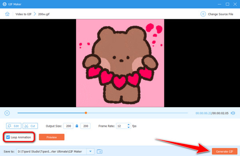
Task: Click the Output Size width field
Action: 68,126
